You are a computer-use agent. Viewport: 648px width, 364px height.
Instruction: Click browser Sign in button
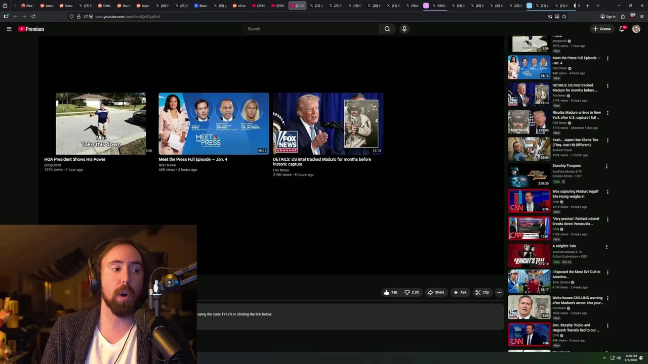pos(608,17)
